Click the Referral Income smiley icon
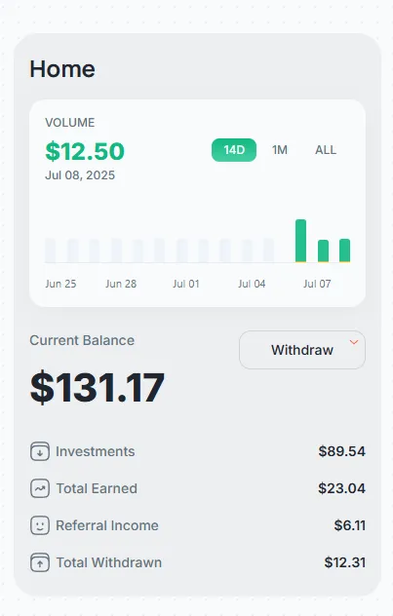393x616 pixels. coord(40,525)
